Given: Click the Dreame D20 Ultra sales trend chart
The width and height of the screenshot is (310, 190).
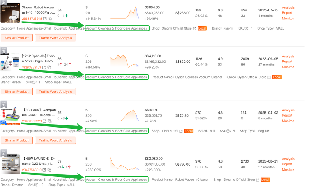Looking at the screenshot, I should (125, 164).
